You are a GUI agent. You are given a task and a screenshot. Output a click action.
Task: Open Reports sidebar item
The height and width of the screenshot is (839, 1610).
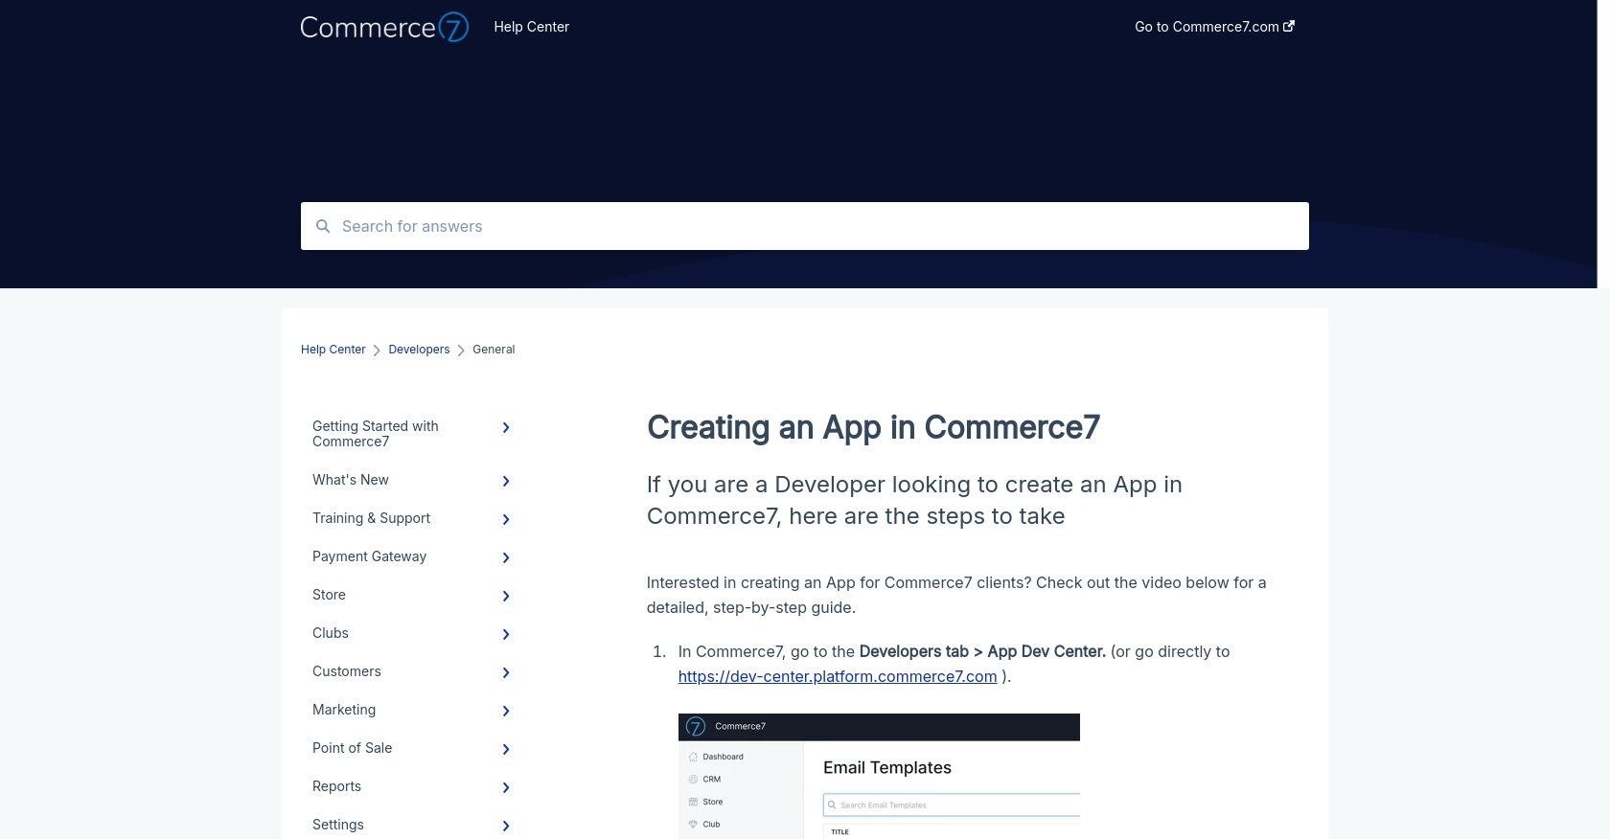click(336, 786)
